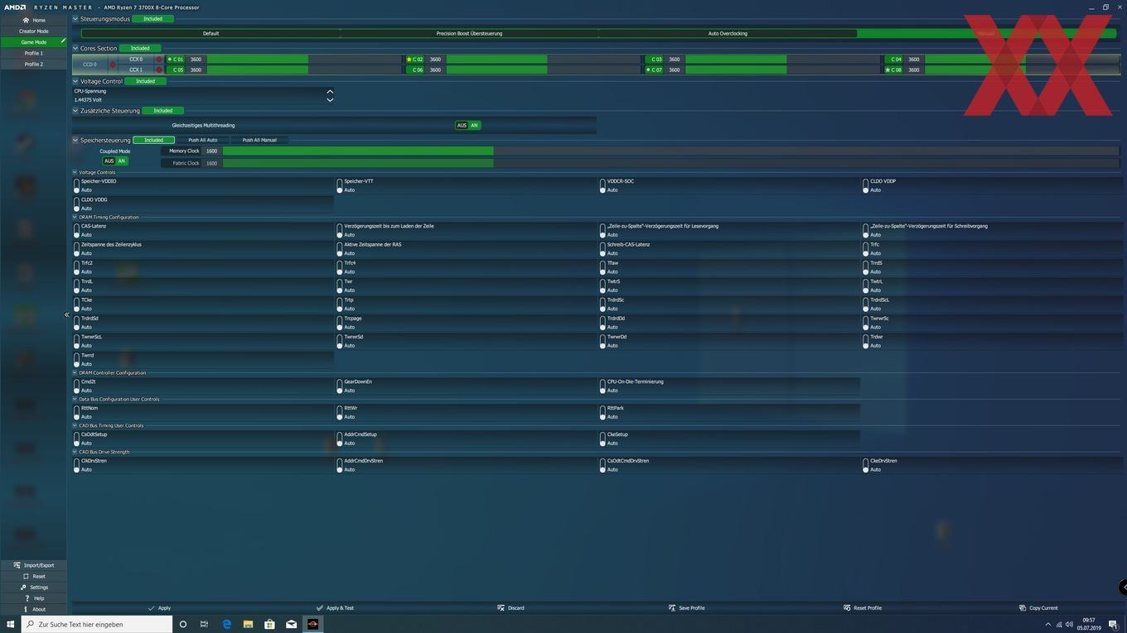Image resolution: width=1127 pixels, height=633 pixels.
Task: Collapse the Voltage Control section
Action: click(x=75, y=81)
